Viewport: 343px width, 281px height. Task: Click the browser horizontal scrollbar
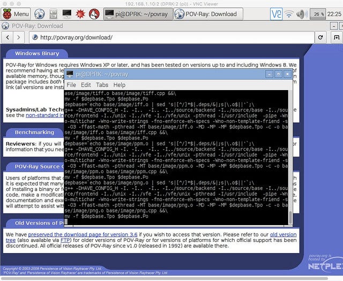(165, 279)
